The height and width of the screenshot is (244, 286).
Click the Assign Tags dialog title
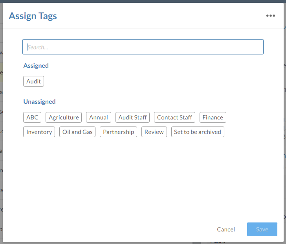click(x=33, y=16)
